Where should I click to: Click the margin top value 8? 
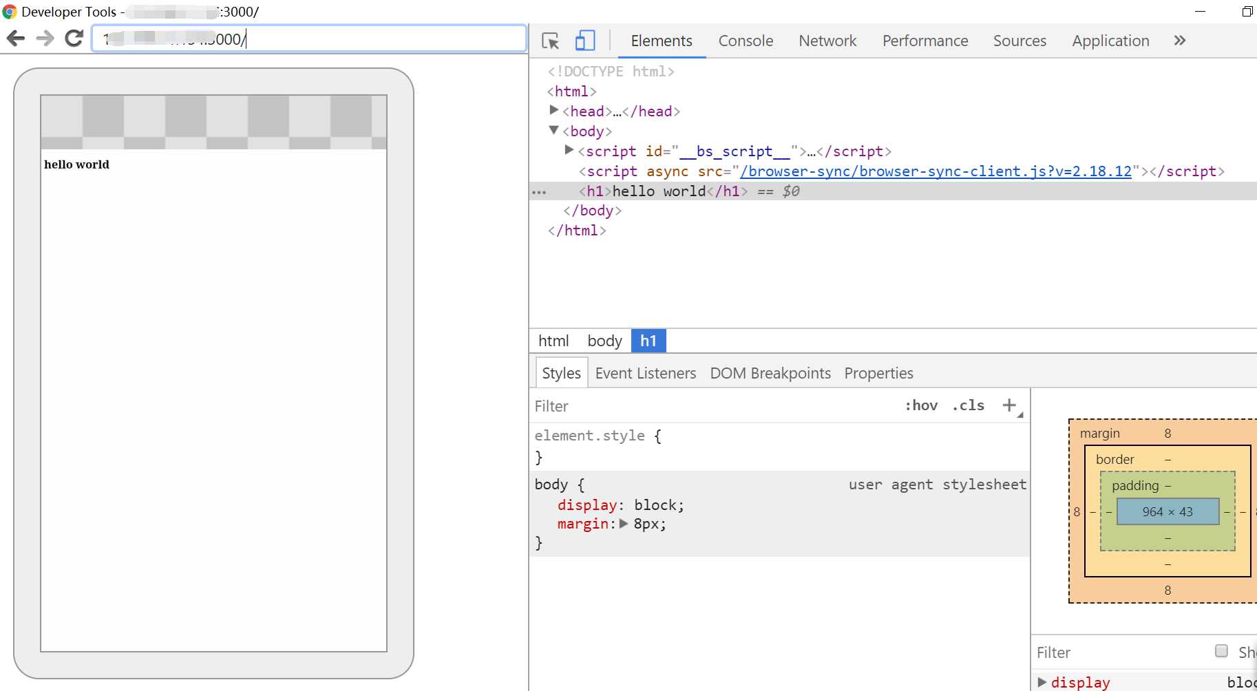click(1168, 433)
